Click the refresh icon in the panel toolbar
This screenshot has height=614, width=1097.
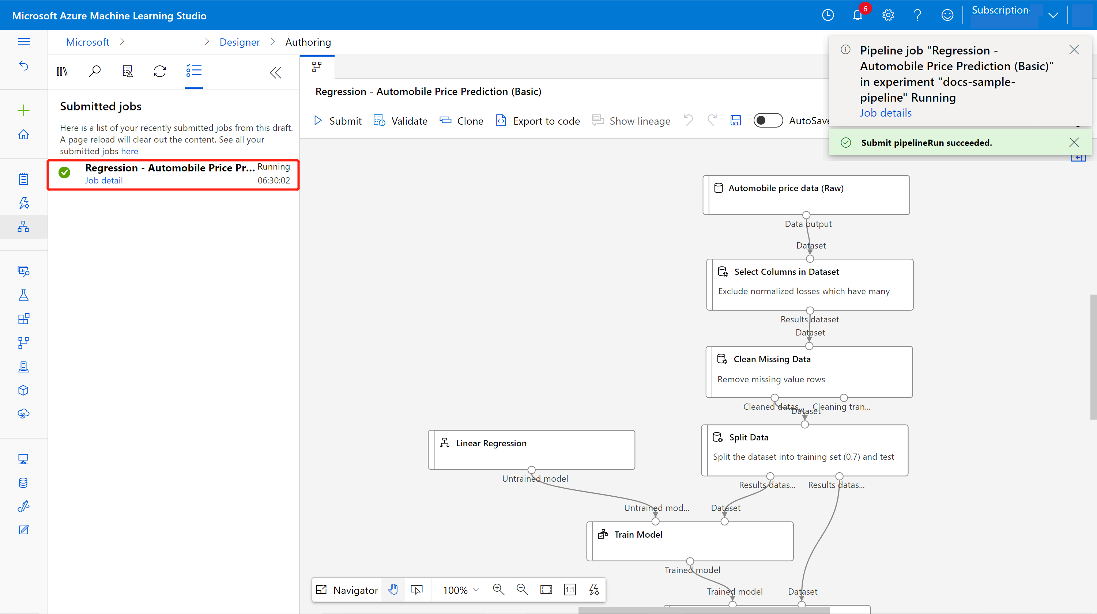click(x=160, y=72)
